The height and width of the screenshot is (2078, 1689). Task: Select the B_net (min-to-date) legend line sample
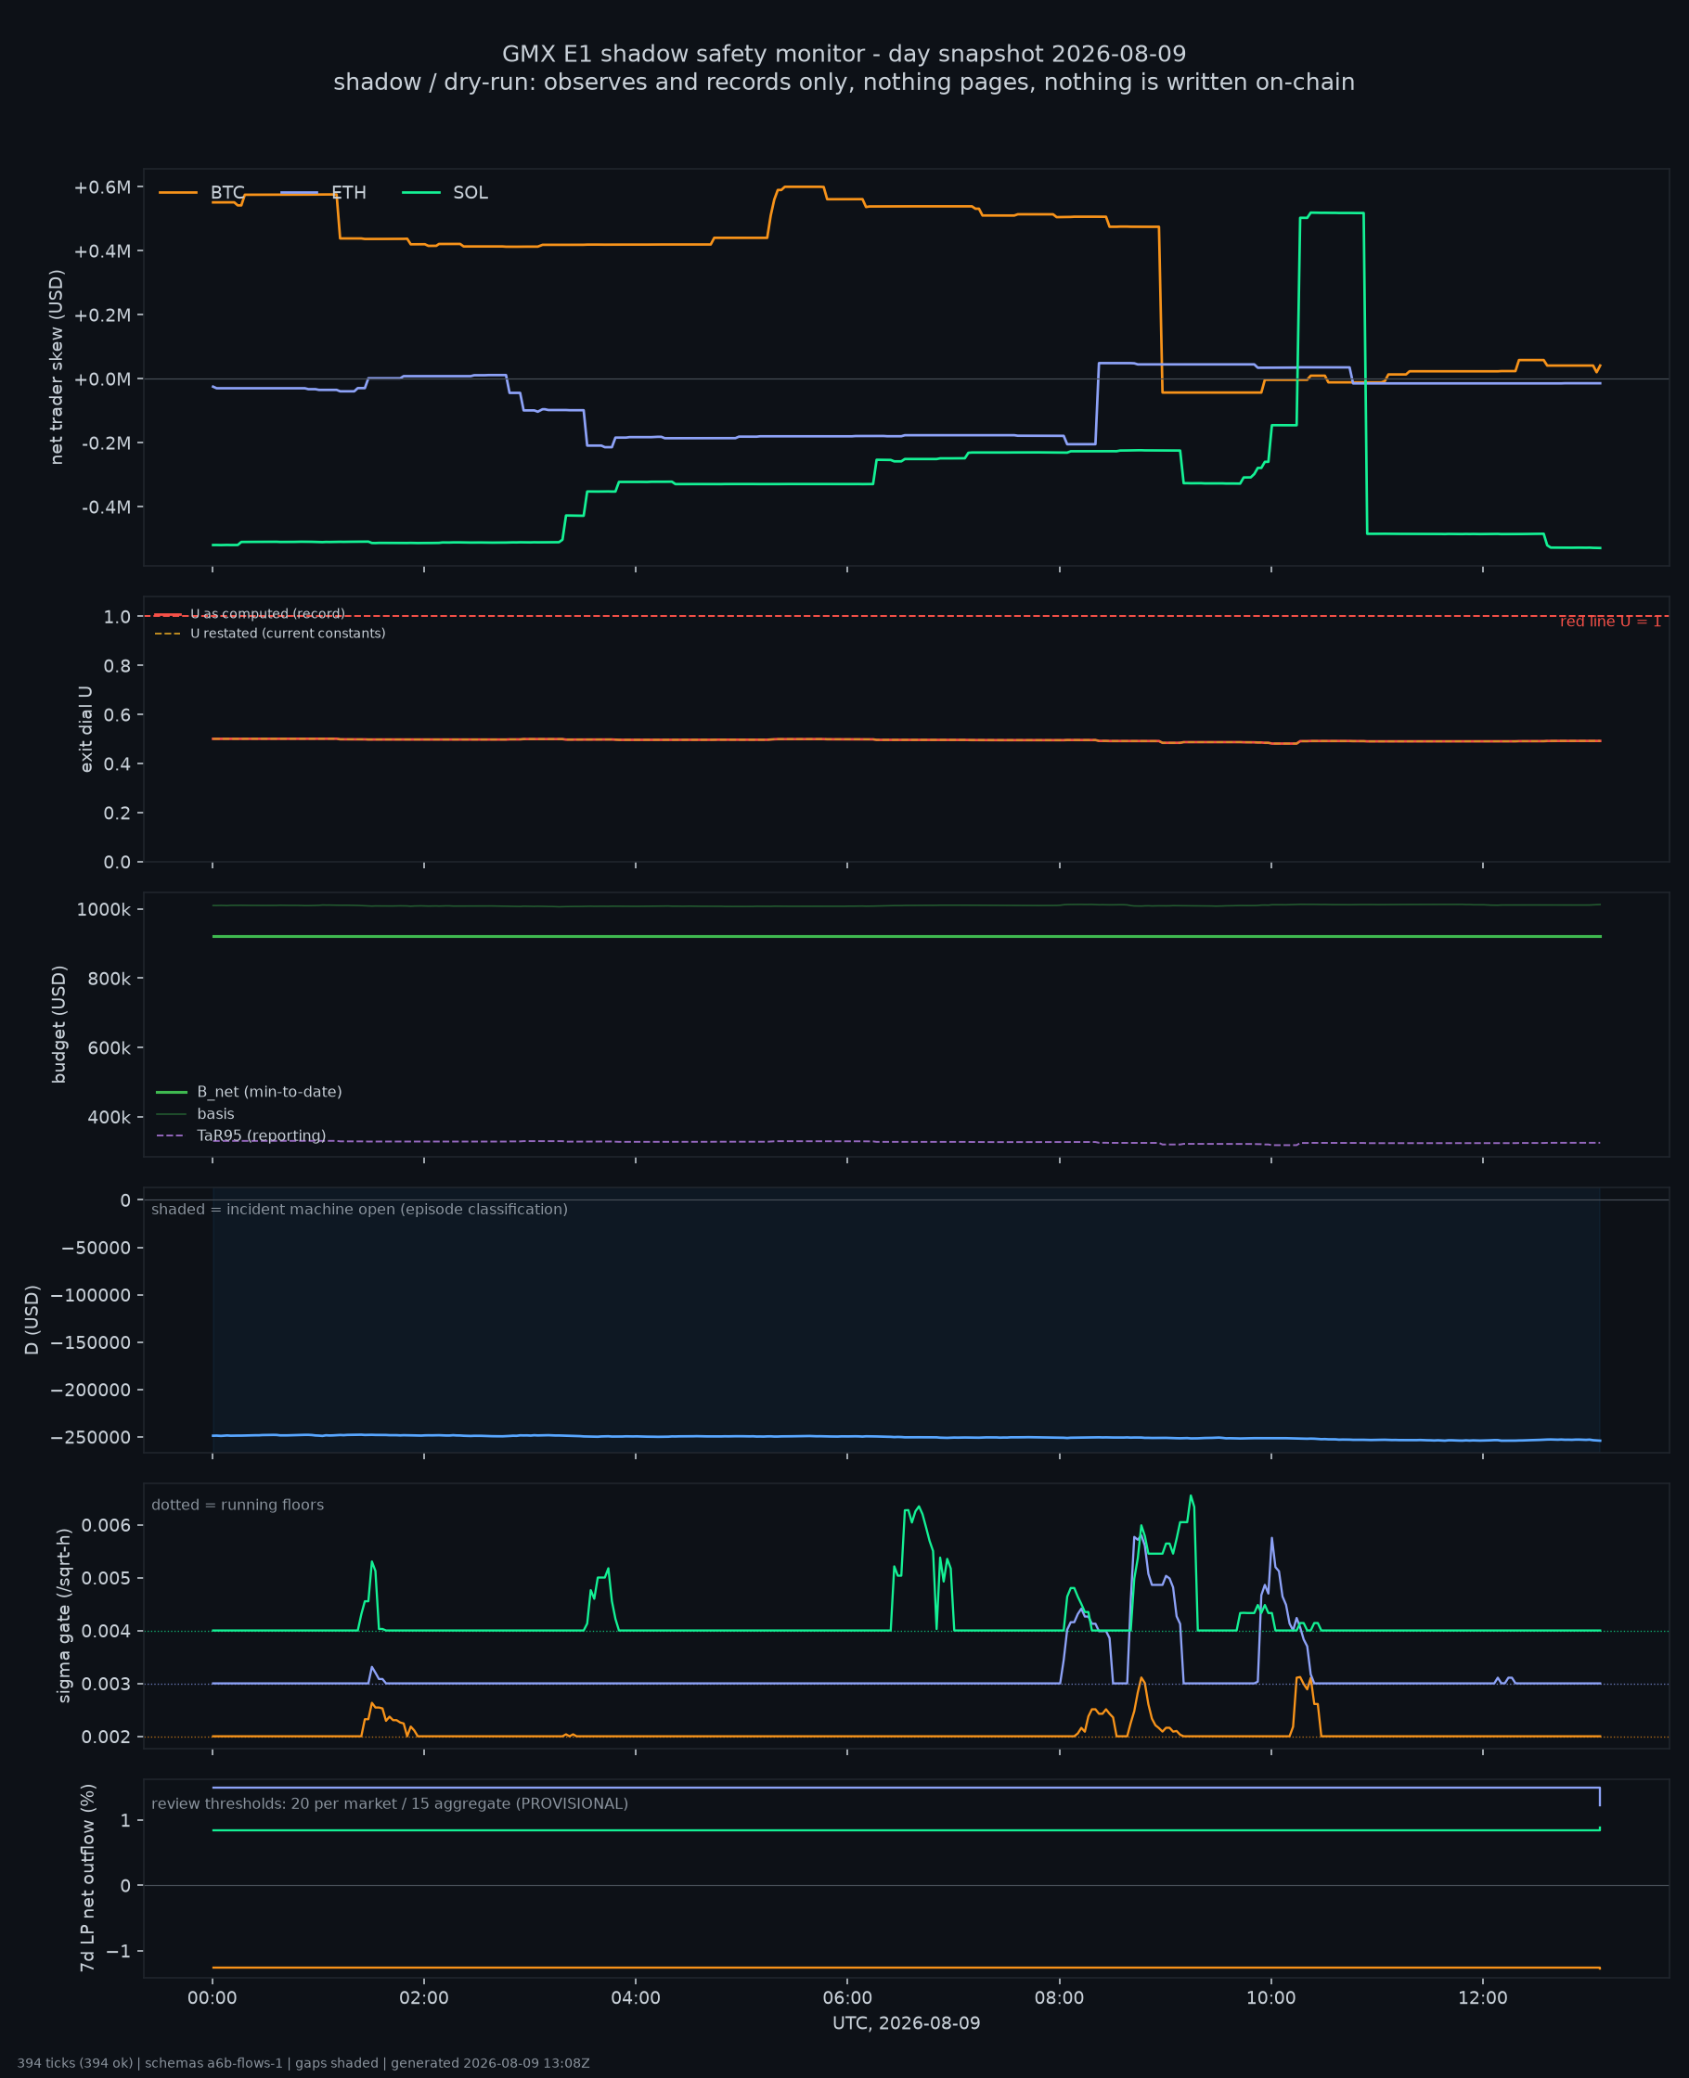click(172, 1092)
